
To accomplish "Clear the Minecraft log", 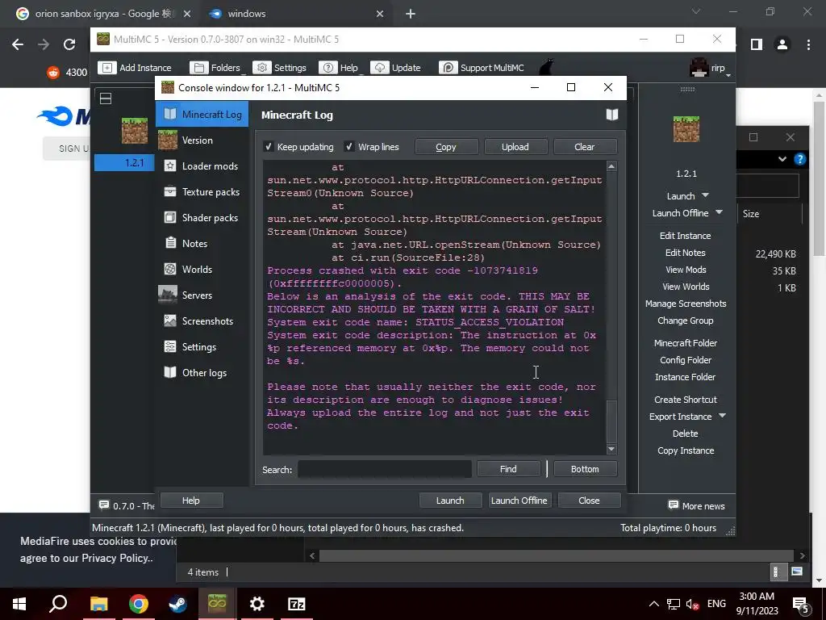I will 585,147.
